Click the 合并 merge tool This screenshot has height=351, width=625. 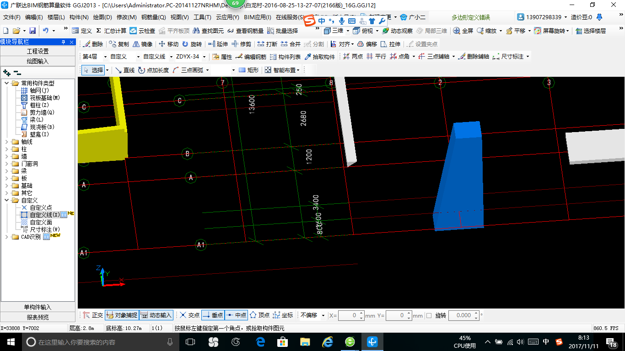[291, 44]
